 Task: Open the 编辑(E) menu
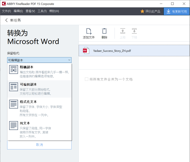[x=18, y=11]
